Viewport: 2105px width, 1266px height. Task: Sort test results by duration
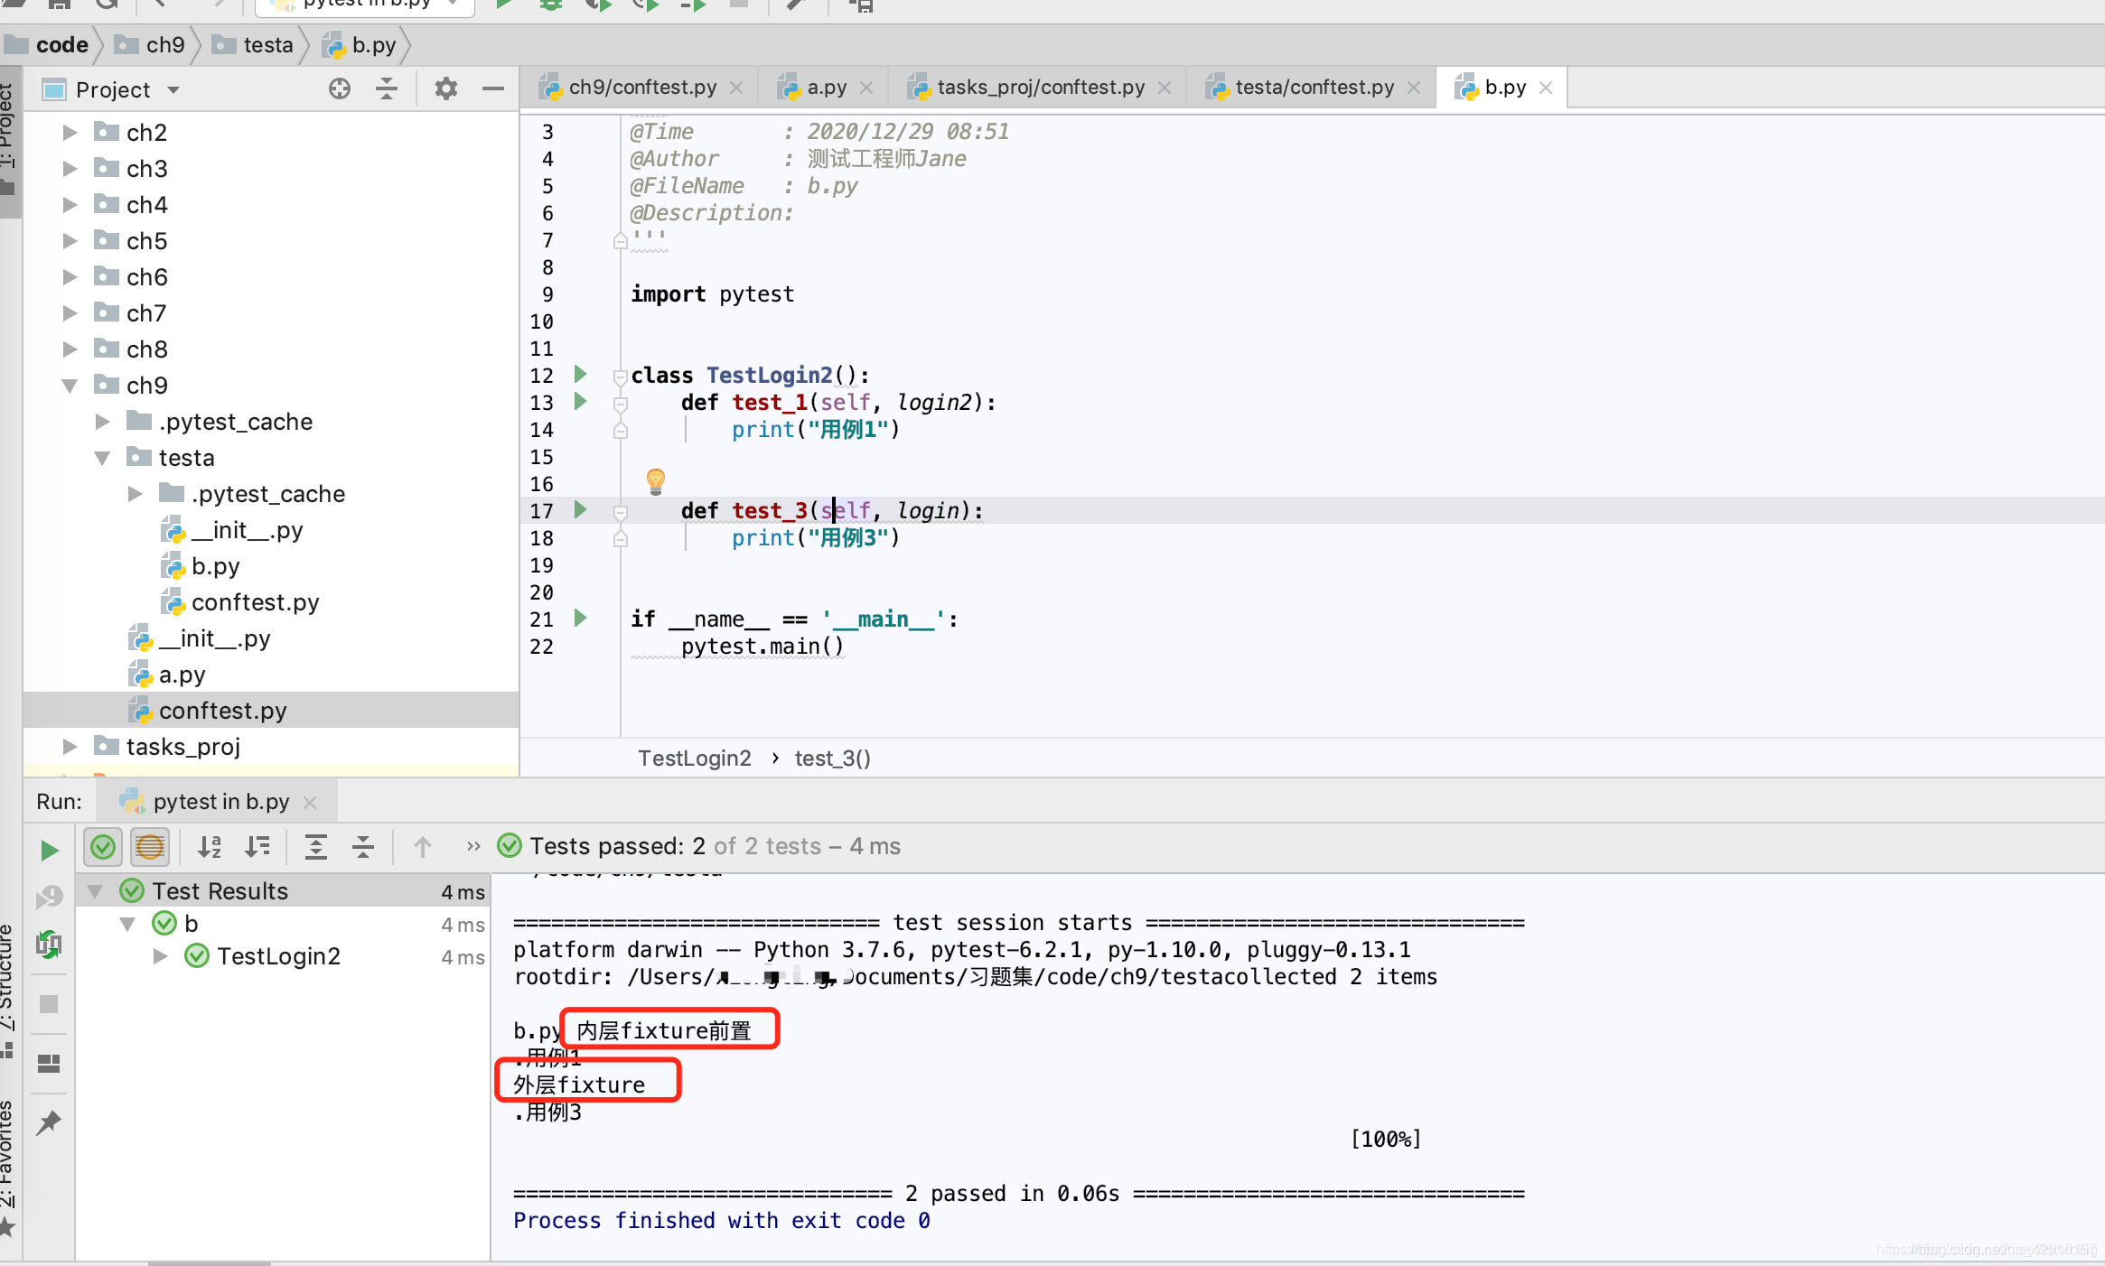pos(257,847)
